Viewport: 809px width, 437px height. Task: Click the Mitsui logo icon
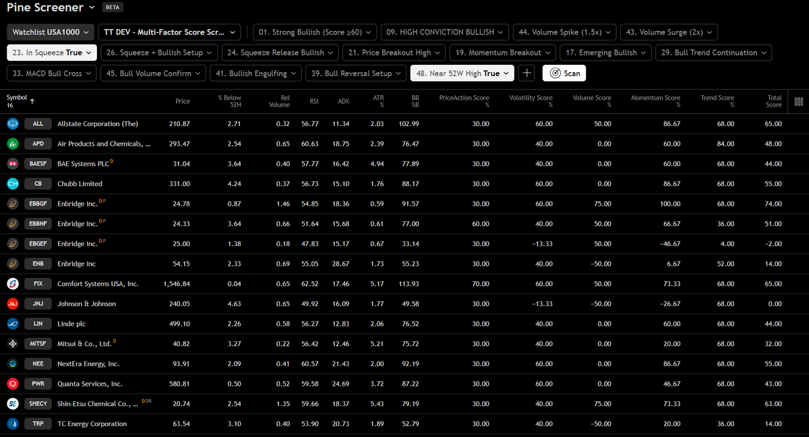point(12,344)
